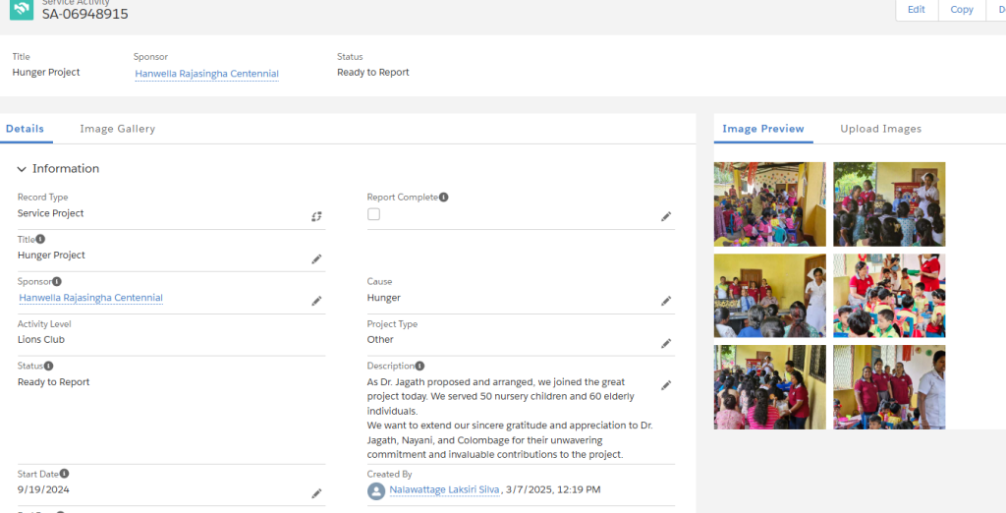Viewport: 1006px width, 513px height.
Task: Show info tooltip beside Description label
Action: coord(419,366)
